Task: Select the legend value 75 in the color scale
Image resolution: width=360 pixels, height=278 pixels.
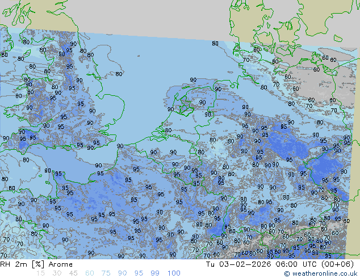Action: [106, 273]
